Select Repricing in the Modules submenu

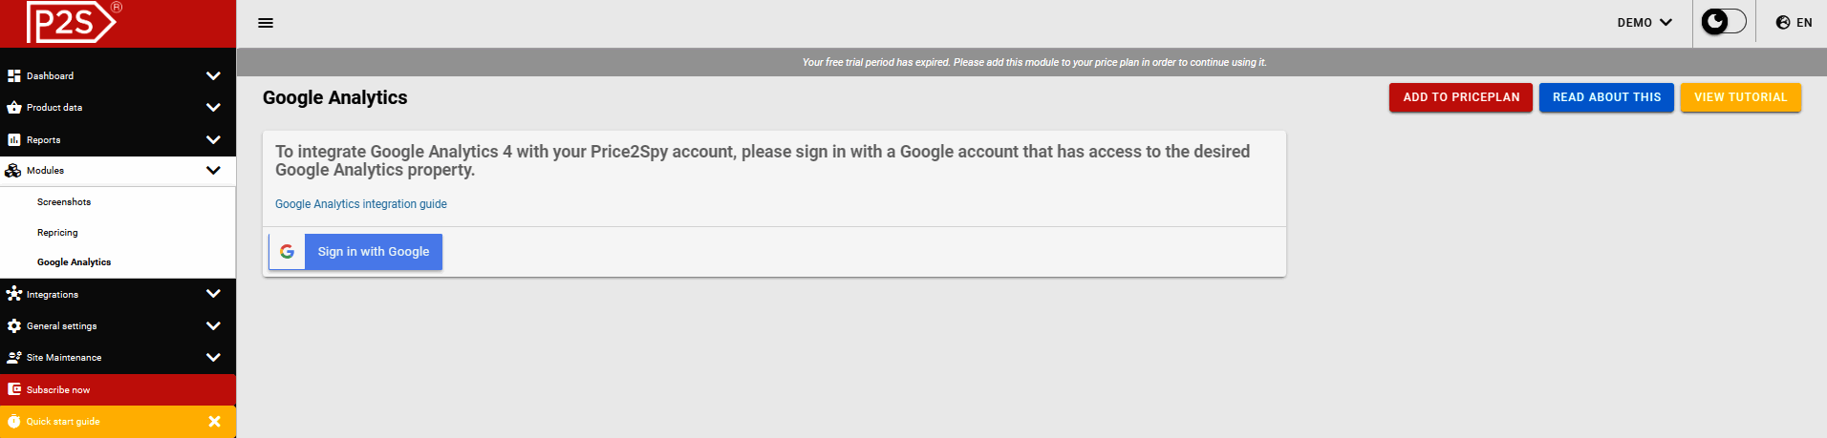point(57,233)
